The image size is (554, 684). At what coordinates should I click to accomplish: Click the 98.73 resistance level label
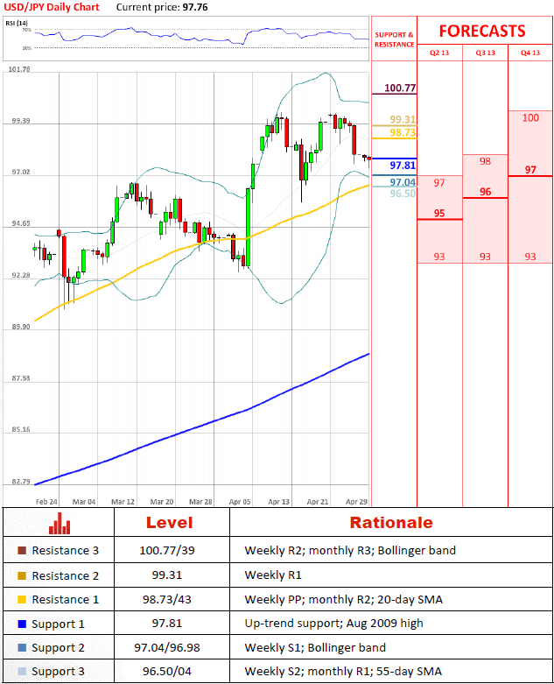click(x=403, y=132)
